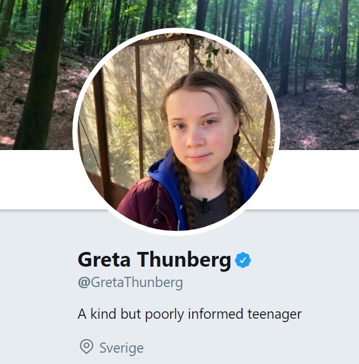Click the Sverige location text
The width and height of the screenshot is (359, 364).
pyautogui.click(x=121, y=347)
